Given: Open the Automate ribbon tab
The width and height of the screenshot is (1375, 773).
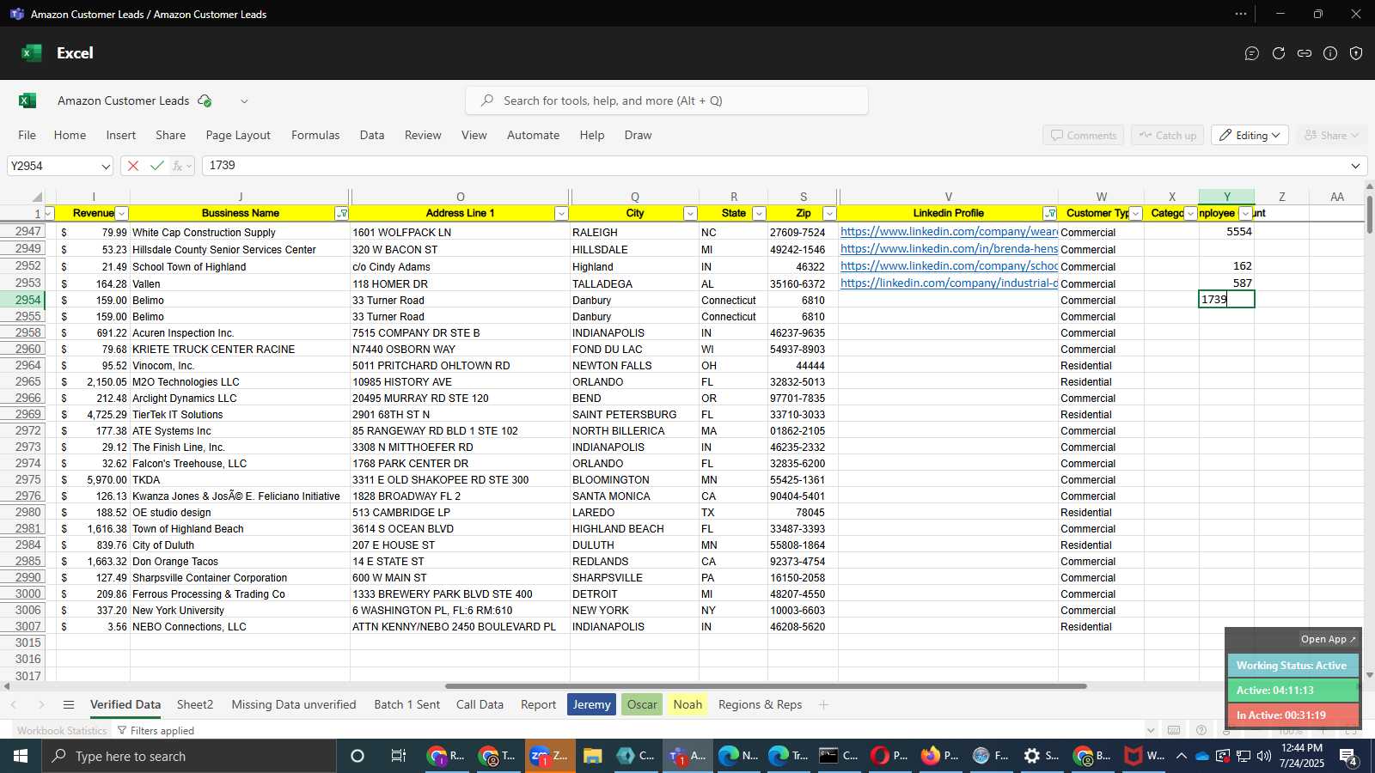Looking at the screenshot, I should click(x=533, y=135).
